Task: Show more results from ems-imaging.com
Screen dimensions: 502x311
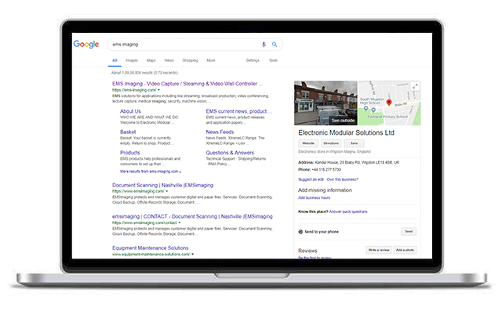Action: pos(150,172)
